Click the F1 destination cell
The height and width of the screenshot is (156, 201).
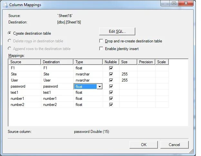coord(57,68)
